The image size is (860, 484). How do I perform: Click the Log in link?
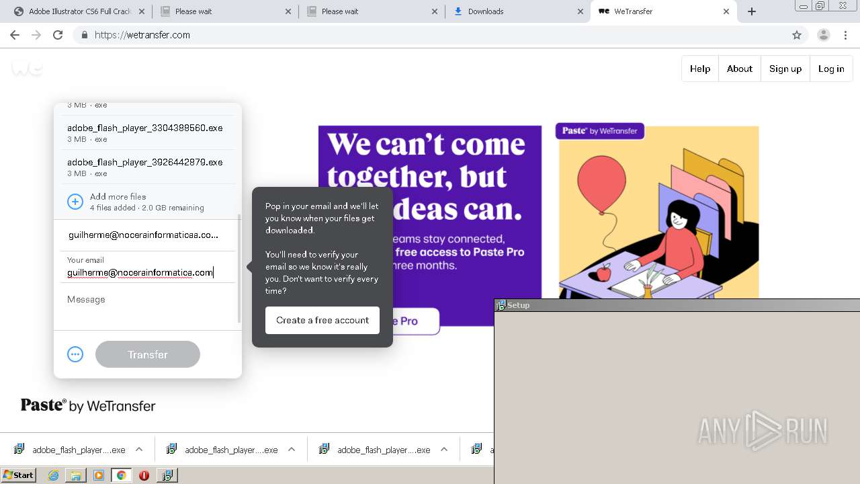click(831, 69)
